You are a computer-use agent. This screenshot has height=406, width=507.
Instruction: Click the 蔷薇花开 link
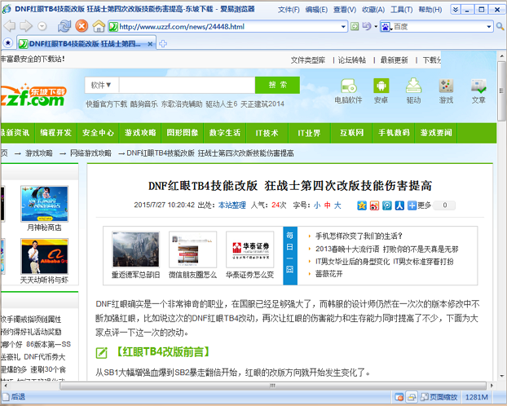click(x=328, y=274)
